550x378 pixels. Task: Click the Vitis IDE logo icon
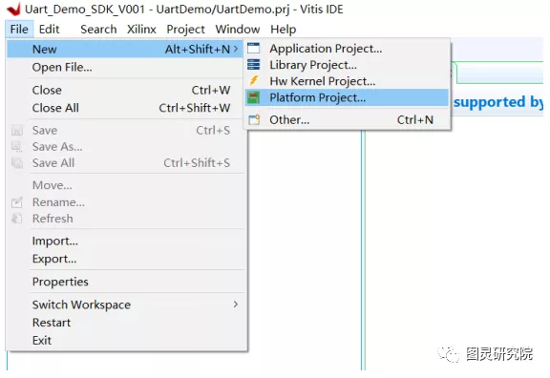tap(14, 10)
